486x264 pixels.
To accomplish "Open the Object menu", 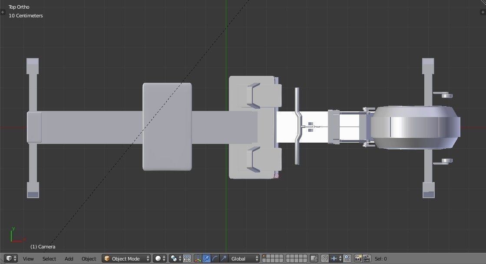I will click(89, 259).
